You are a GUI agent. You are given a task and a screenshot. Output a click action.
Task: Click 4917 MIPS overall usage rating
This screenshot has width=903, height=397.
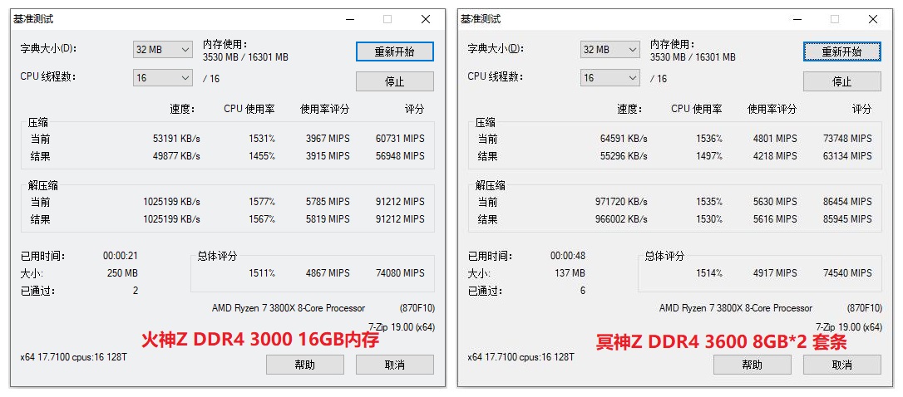775,272
